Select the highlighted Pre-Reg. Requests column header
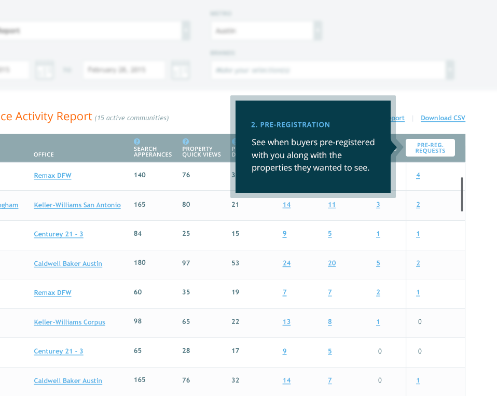The width and height of the screenshot is (497, 396). (430, 148)
